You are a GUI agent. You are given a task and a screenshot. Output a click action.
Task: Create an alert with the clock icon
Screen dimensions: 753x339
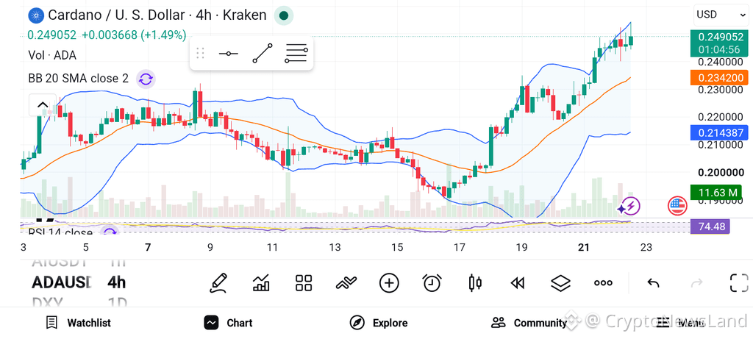tap(432, 283)
